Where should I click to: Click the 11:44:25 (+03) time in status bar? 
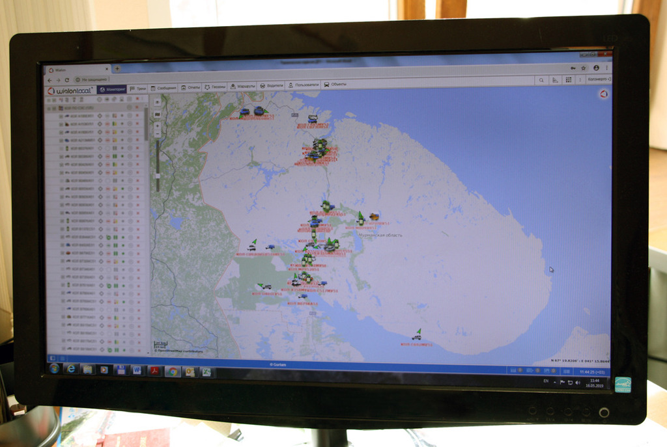coord(591,372)
